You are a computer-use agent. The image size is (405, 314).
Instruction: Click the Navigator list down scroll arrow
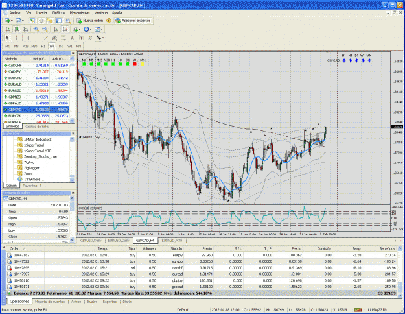(72, 179)
